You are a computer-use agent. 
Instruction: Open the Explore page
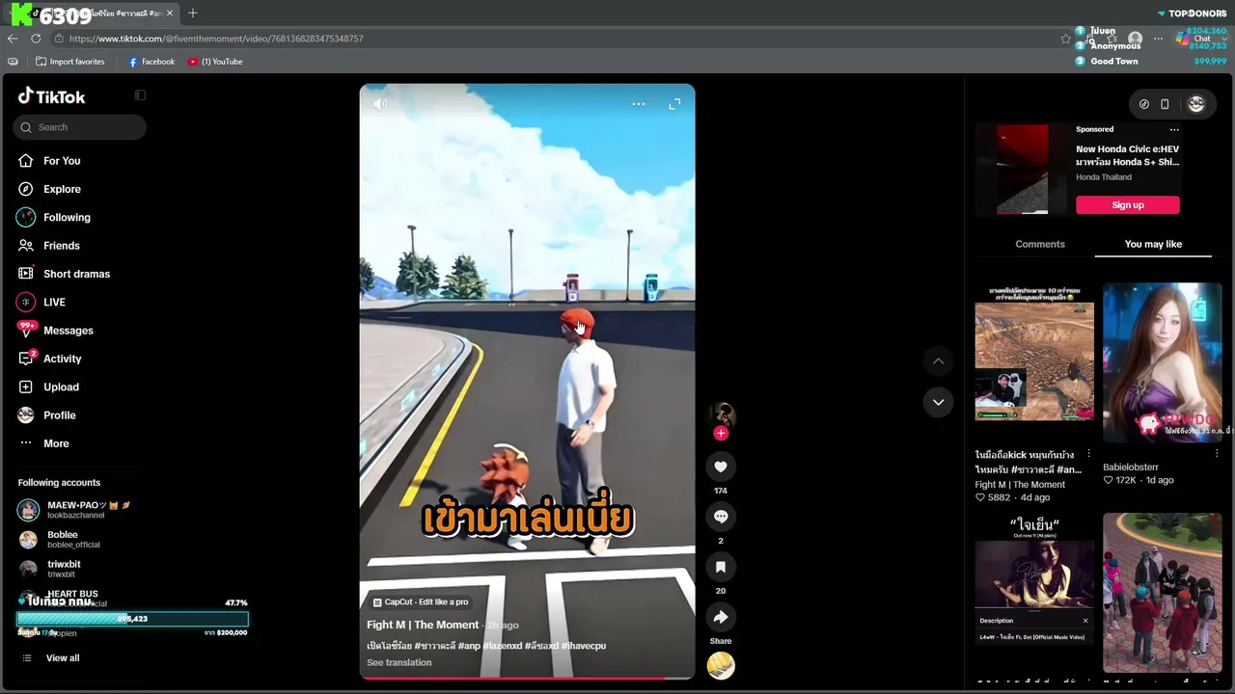(x=62, y=189)
